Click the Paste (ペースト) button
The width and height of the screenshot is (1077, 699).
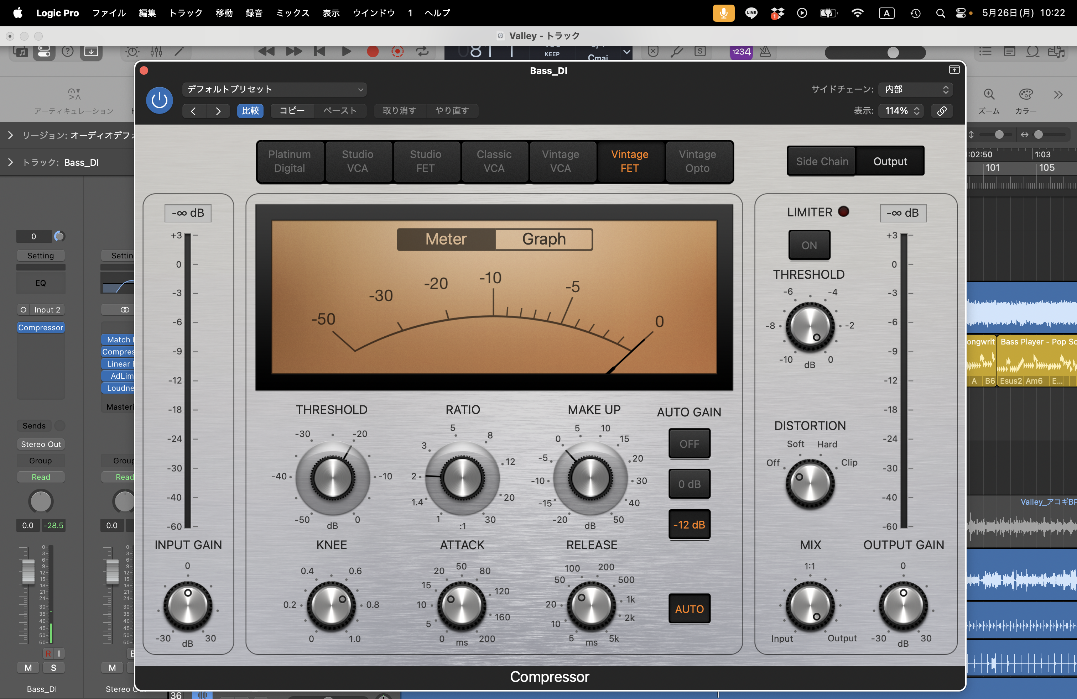(340, 111)
